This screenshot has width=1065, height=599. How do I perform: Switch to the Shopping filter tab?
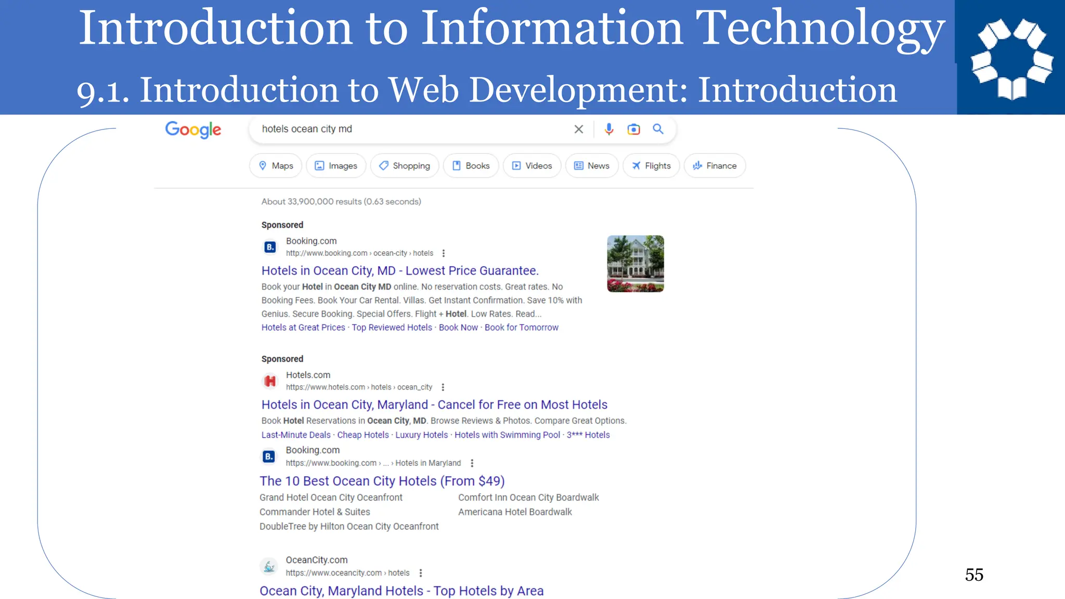click(405, 166)
